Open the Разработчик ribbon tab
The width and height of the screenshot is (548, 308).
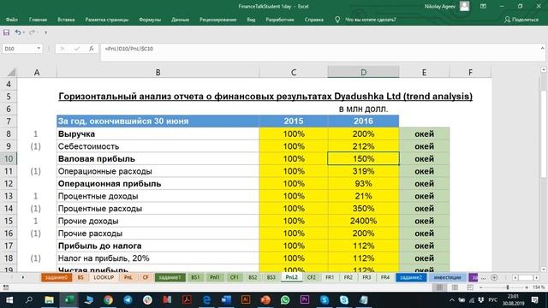(280, 20)
